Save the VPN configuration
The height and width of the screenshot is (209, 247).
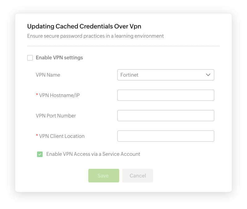(x=104, y=176)
